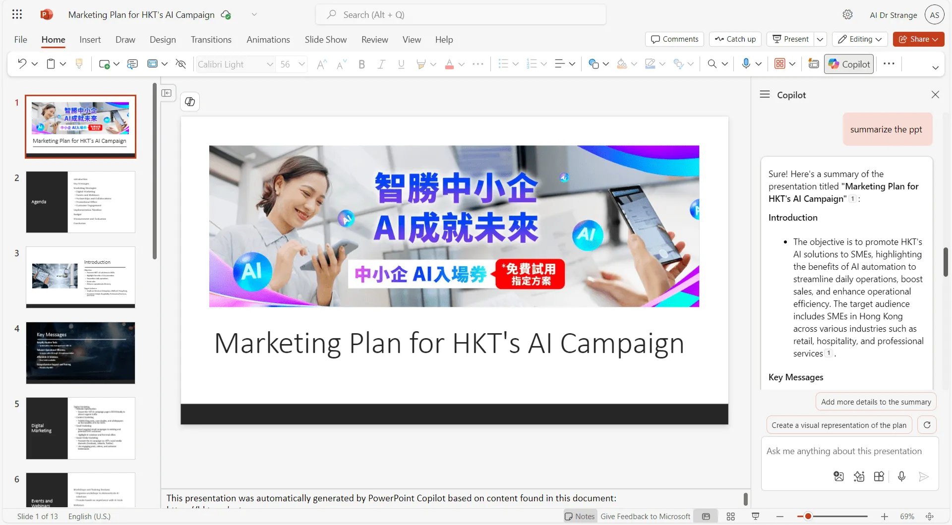Open the Editing mode dropdown
The image size is (952, 525).
click(860, 39)
